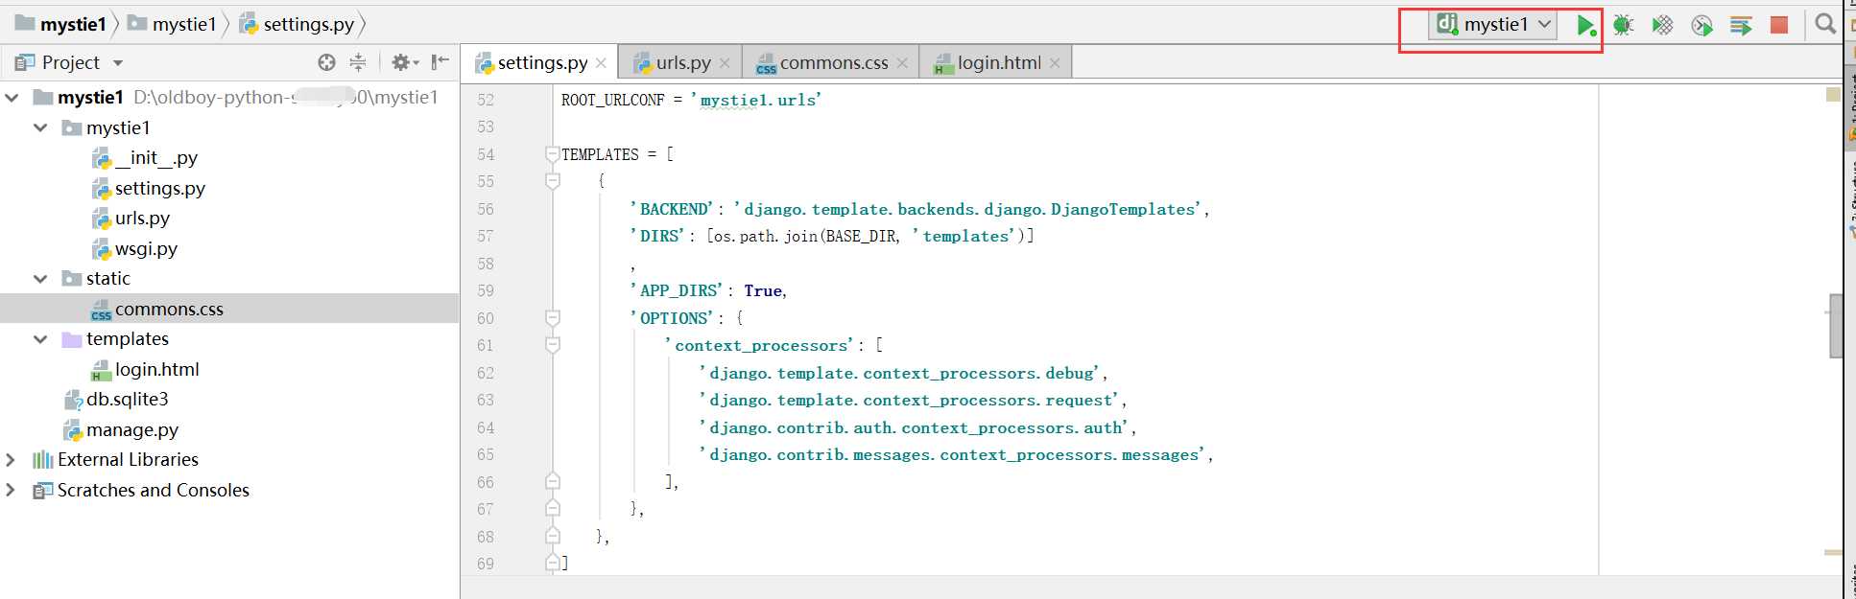This screenshot has width=1856, height=599.
Task: Click the context_processors.debug string line
Action: click(902, 373)
